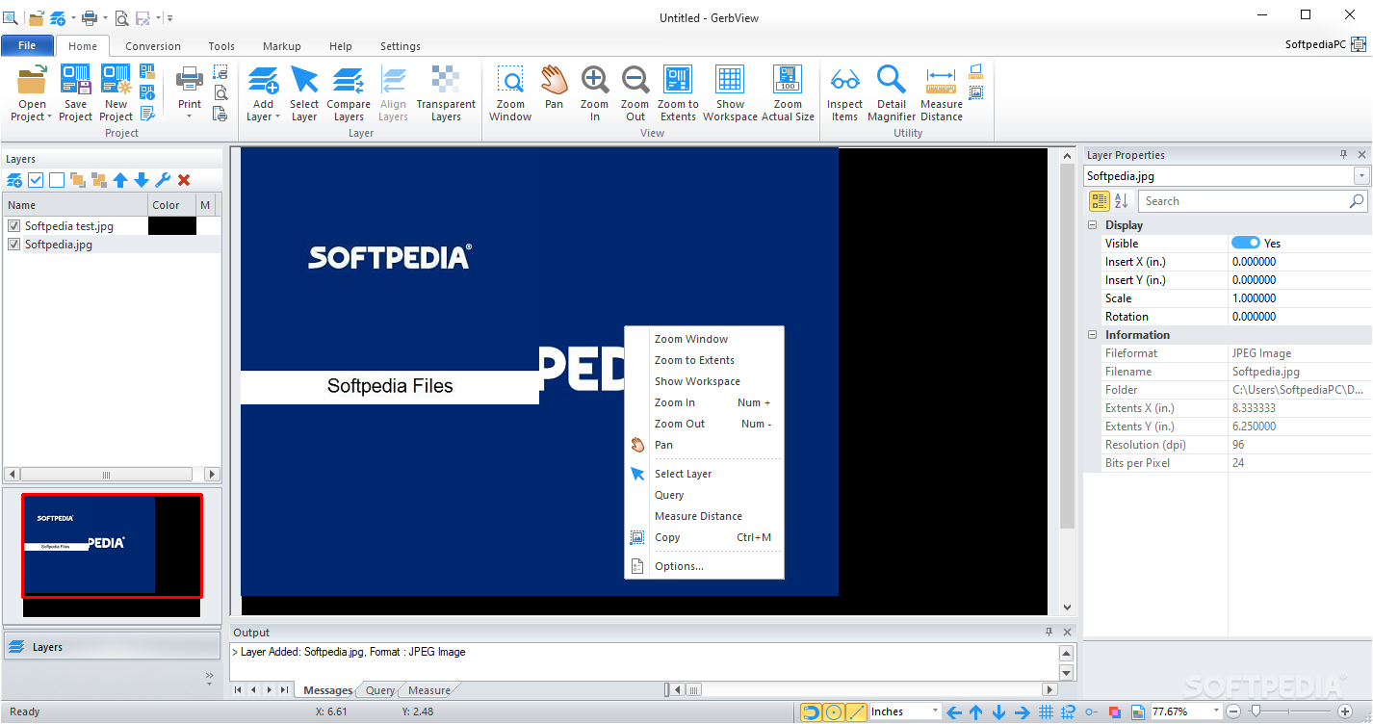1373x724 pixels.
Task: Click the uncheck-all layers icon
Action: (x=57, y=180)
